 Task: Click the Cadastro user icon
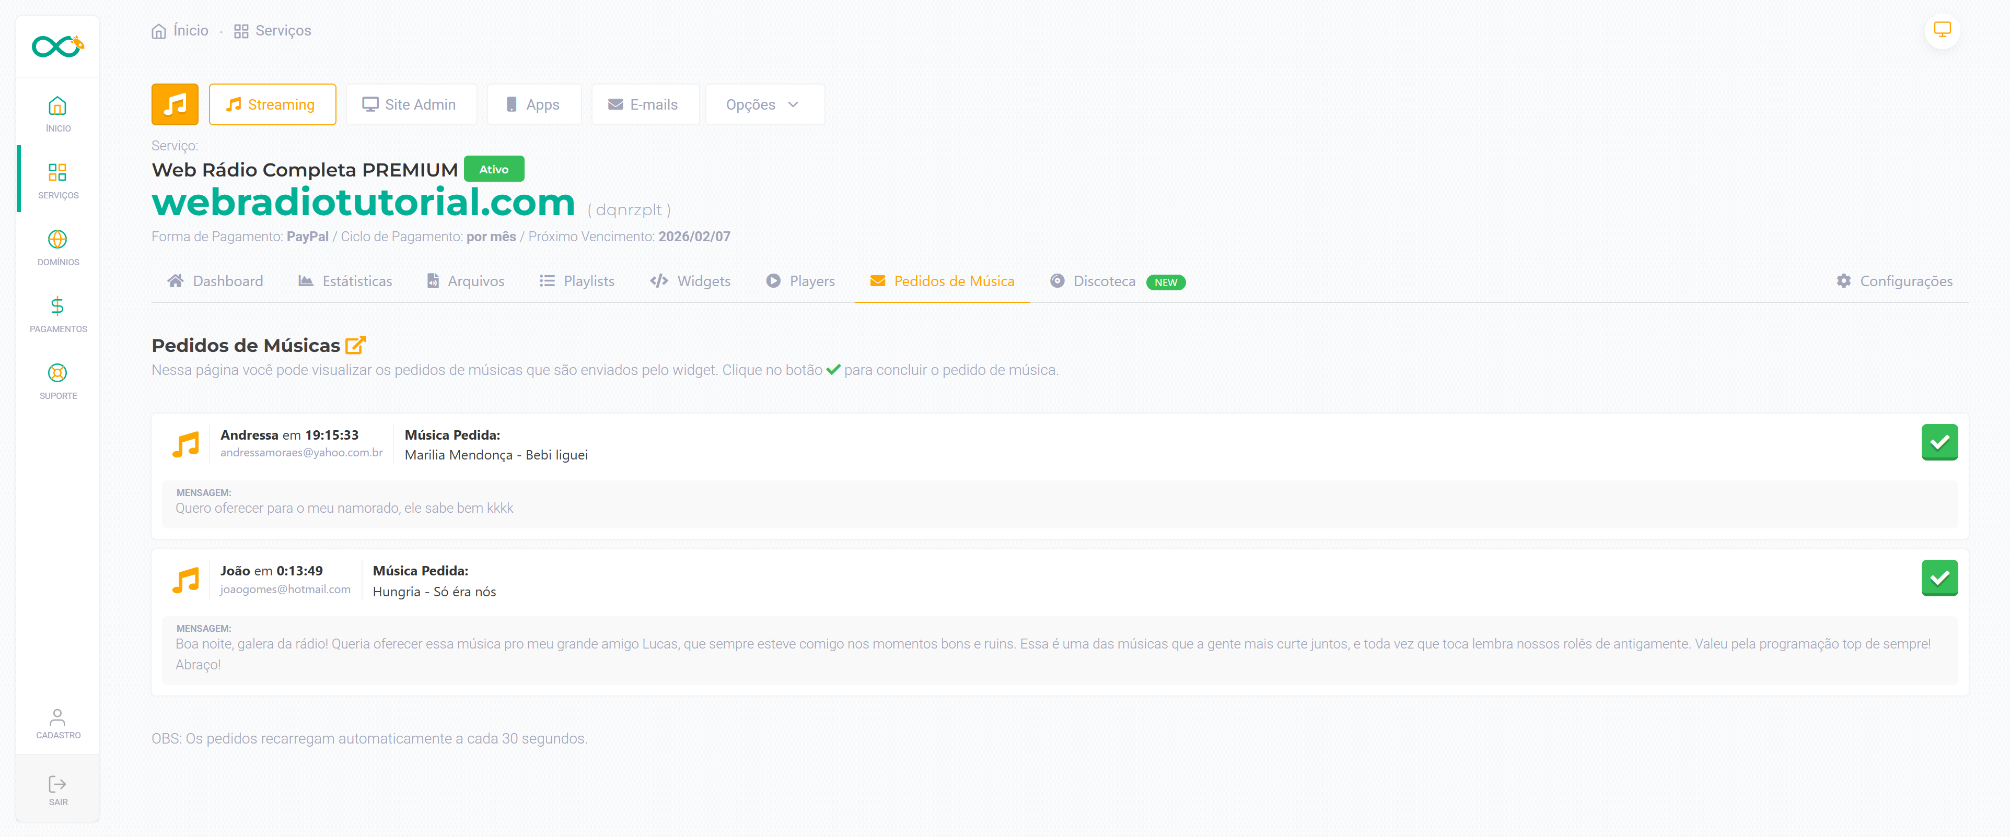[57, 717]
